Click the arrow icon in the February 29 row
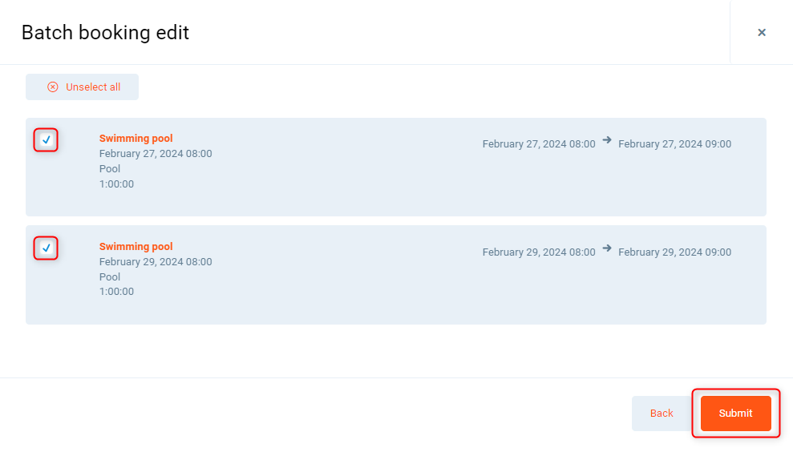This screenshot has height=452, width=793. [x=607, y=248]
